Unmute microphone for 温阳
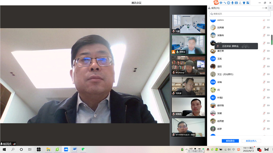Image resolution: width=273 pixels, height=153 pixels. 264,66
